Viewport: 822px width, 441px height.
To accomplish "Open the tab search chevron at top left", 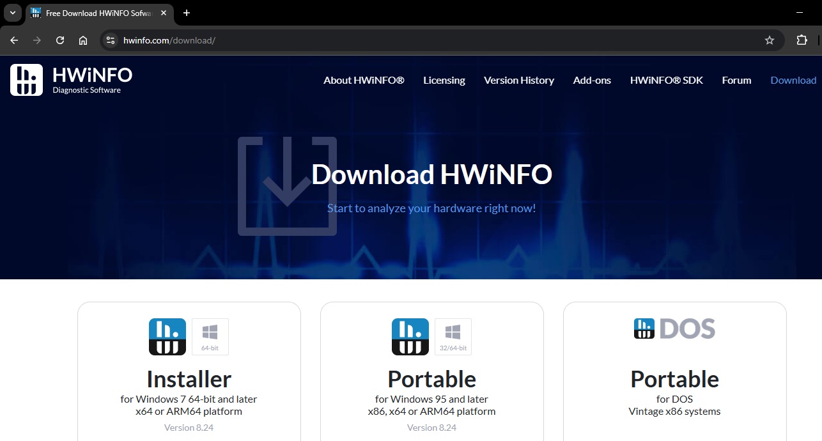I will [x=12, y=13].
